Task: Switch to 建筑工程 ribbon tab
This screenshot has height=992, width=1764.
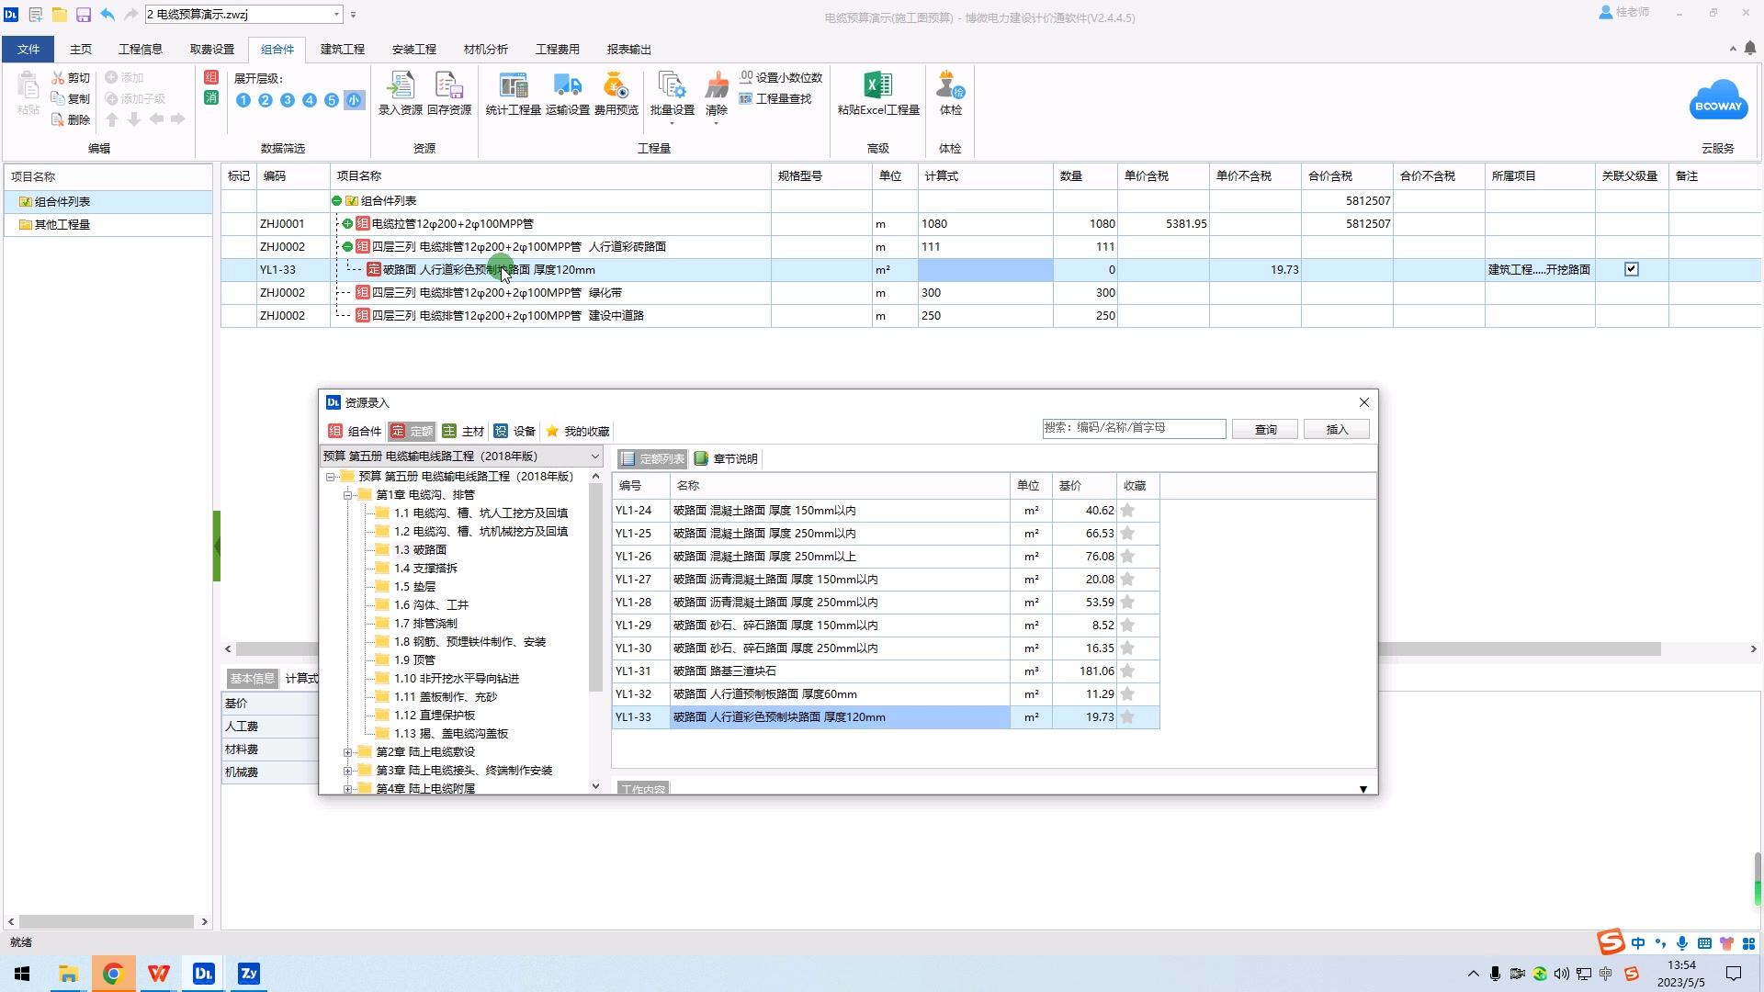Action: coord(342,50)
